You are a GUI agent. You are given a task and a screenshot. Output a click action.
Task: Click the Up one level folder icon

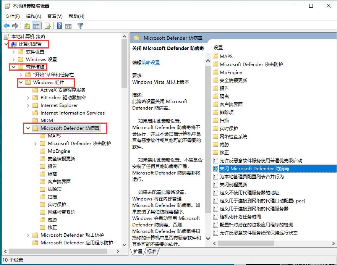pos(27,26)
